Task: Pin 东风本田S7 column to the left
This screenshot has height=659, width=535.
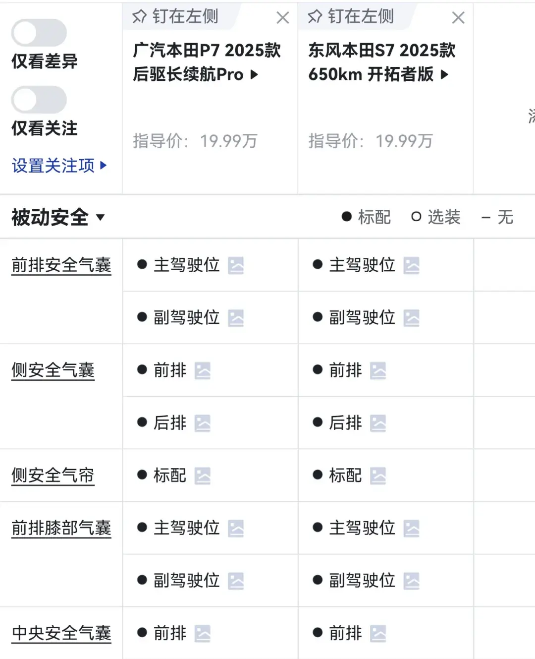Action: pos(351,17)
